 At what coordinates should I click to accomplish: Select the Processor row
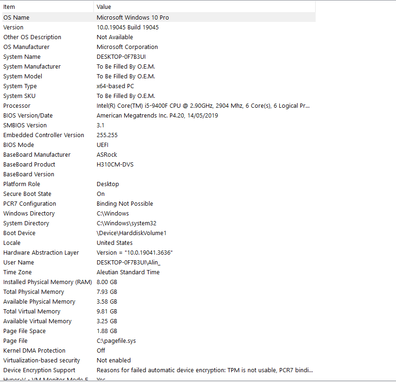pos(159,106)
